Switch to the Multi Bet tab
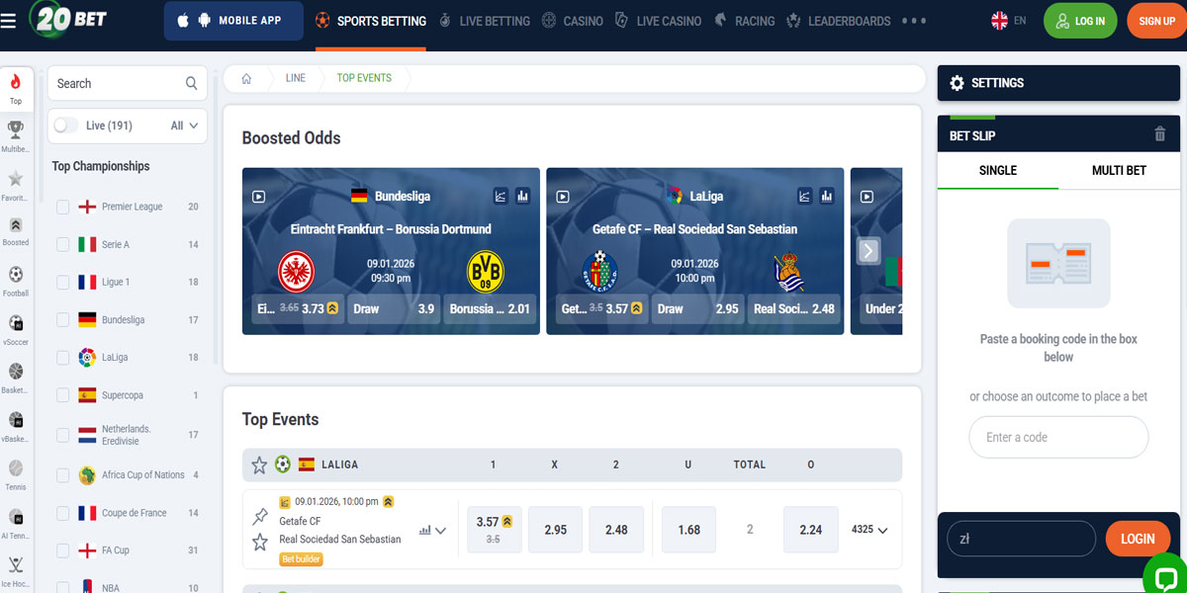 click(x=1119, y=170)
